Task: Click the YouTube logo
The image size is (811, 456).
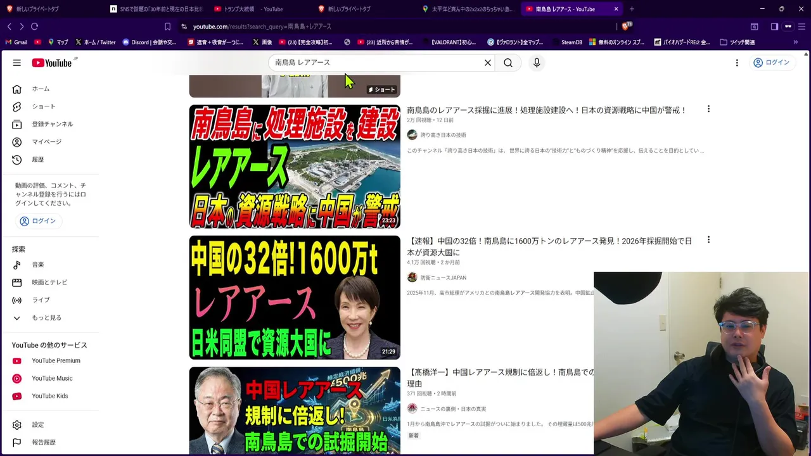Action: 53,63
